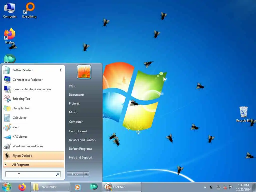
Task: Open Computer in Start menu right pane
Action: (x=76, y=122)
